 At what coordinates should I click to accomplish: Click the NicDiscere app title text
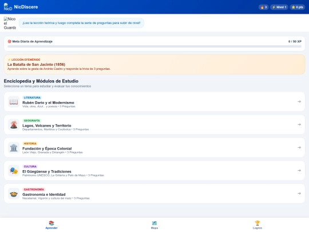(26, 7)
